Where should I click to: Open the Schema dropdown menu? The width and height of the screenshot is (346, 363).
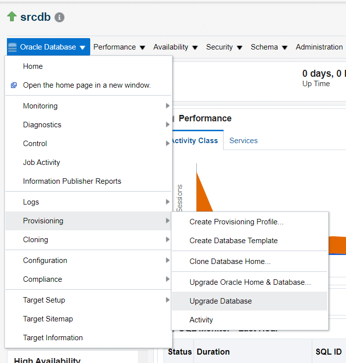click(269, 47)
